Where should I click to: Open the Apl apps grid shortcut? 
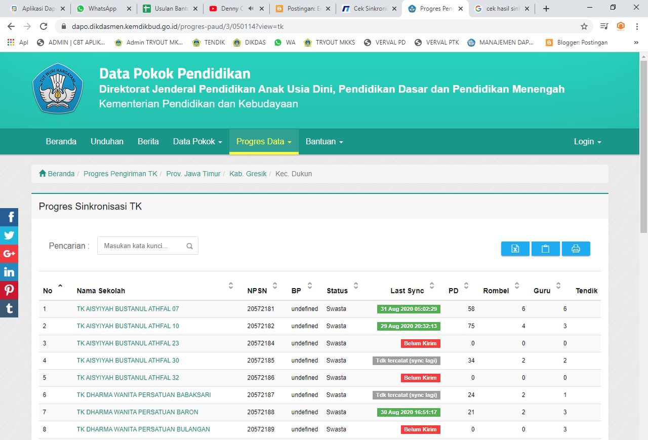tap(18, 43)
